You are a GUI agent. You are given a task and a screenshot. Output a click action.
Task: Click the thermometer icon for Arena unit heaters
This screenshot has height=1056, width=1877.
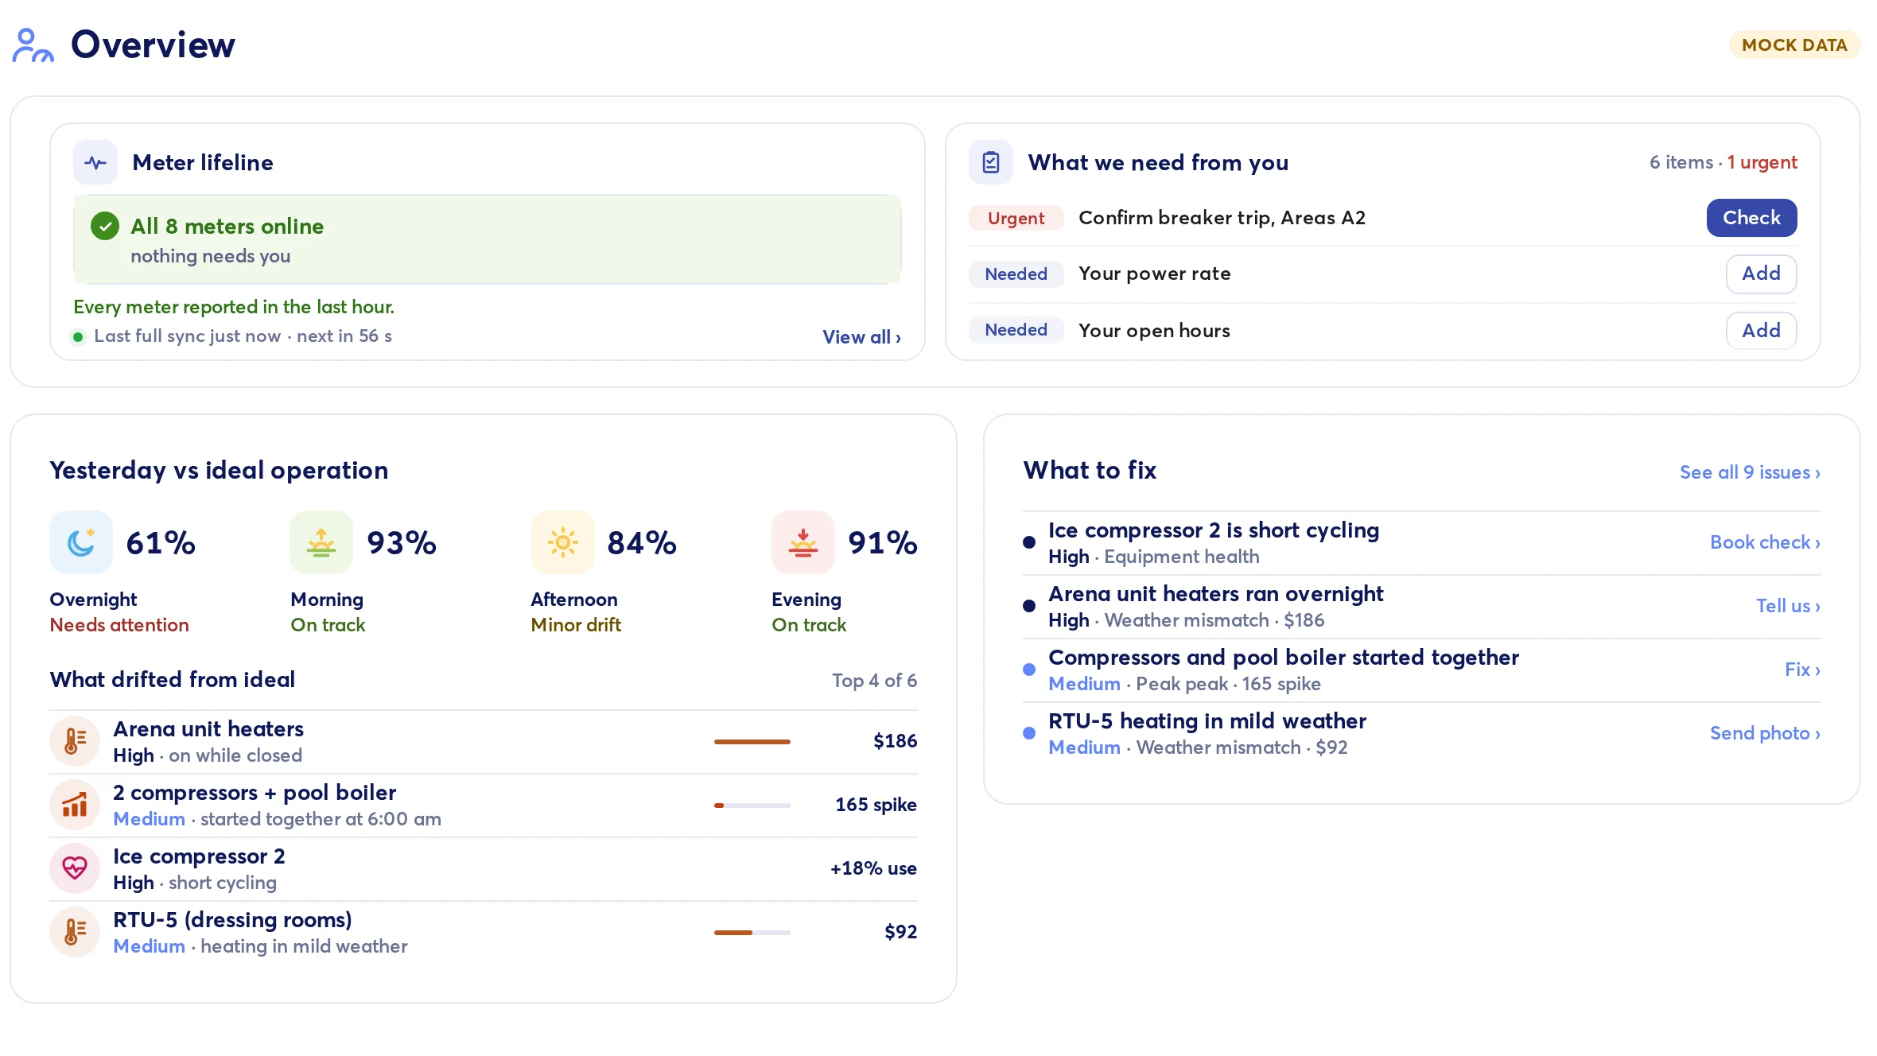(x=75, y=741)
